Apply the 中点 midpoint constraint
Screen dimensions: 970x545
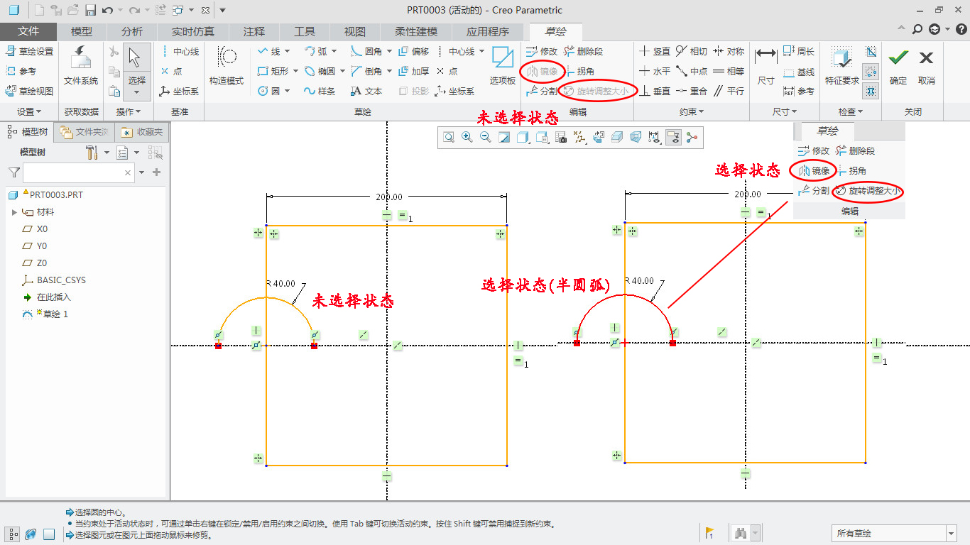691,71
